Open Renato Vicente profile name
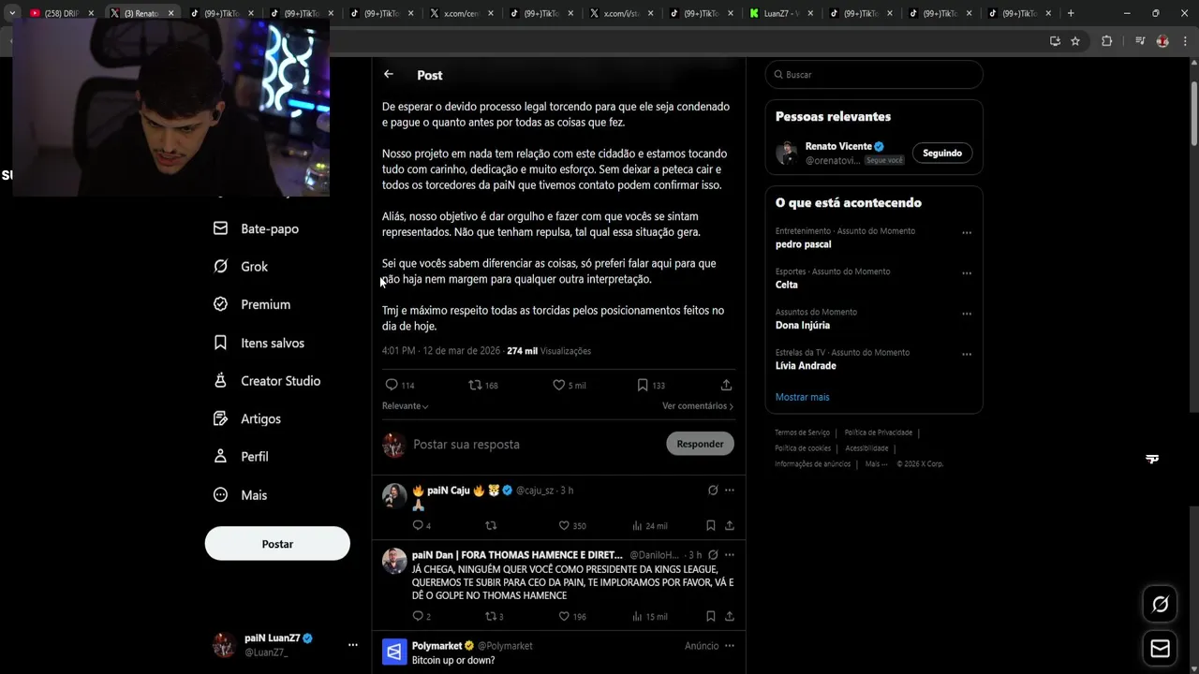Screen dimensions: 1199x674 point(838,146)
